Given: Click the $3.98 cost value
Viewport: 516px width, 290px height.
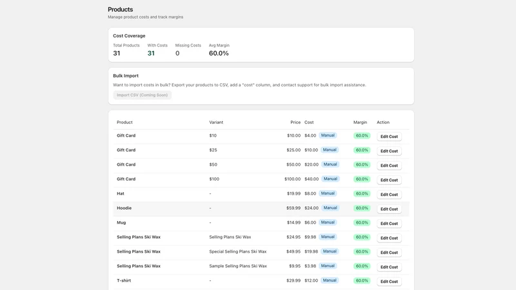Looking at the screenshot, I should tap(310, 266).
